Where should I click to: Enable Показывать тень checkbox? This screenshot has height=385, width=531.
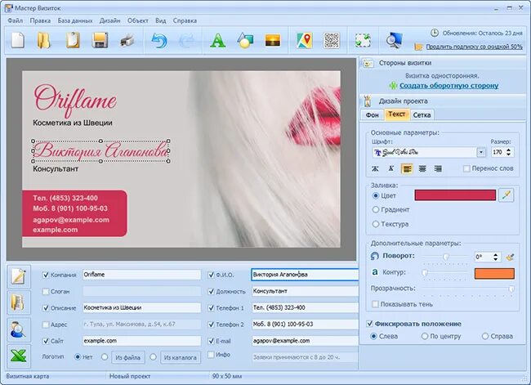(375, 304)
